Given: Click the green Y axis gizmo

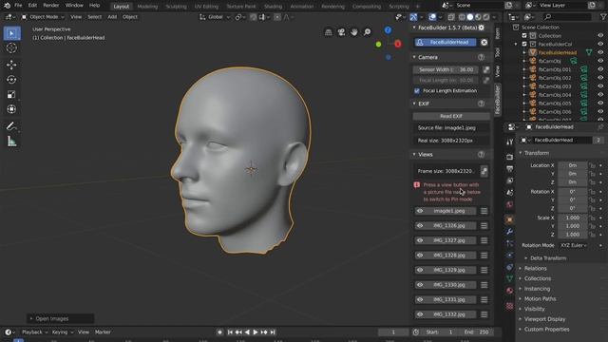Looking at the screenshot, I should (x=378, y=45).
